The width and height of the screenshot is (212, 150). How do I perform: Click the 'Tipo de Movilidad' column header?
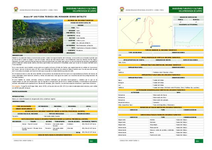coord(57,114)
